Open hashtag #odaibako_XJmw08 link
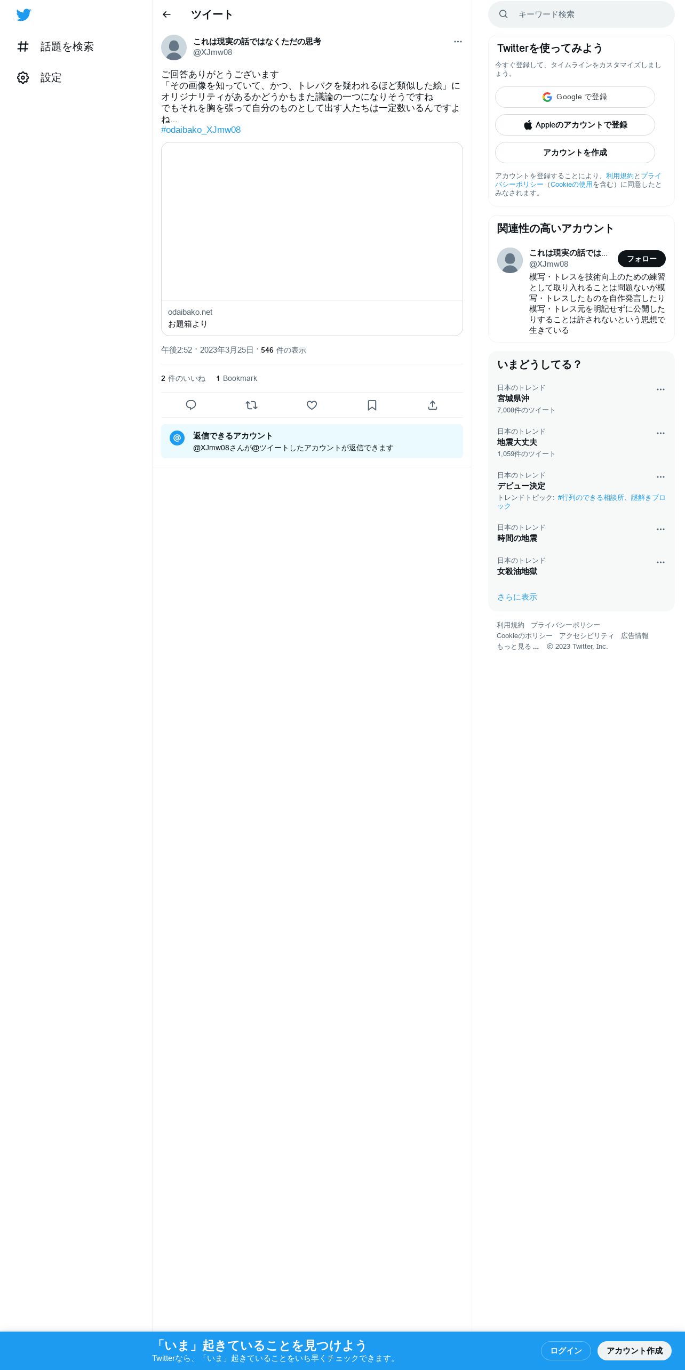This screenshot has width=685, height=1370. click(201, 130)
